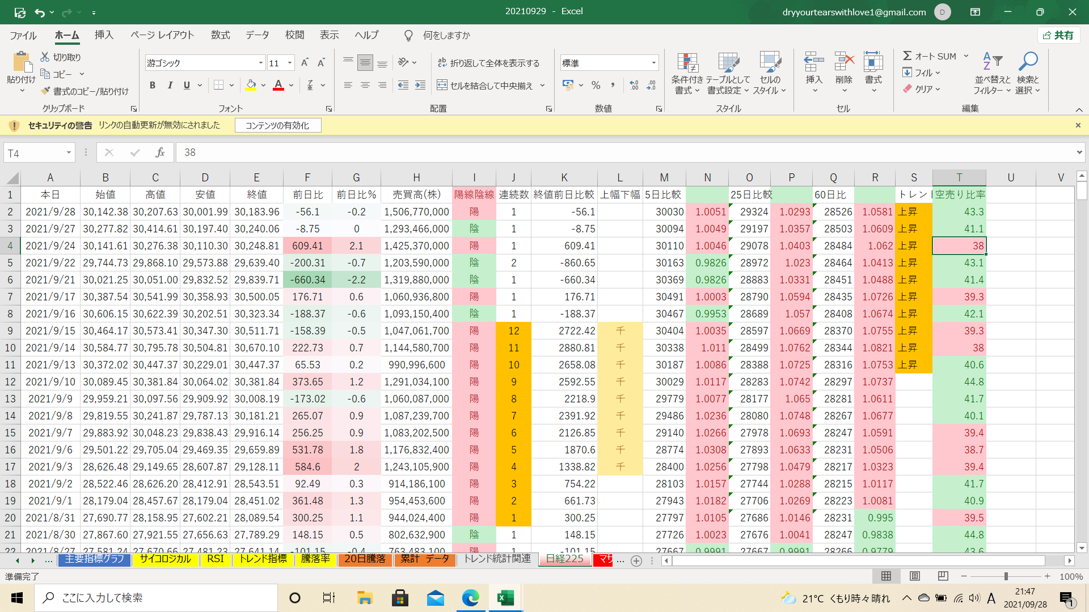Click the increase decimal places icon
Screen dimensions: 1089x612
[634, 86]
